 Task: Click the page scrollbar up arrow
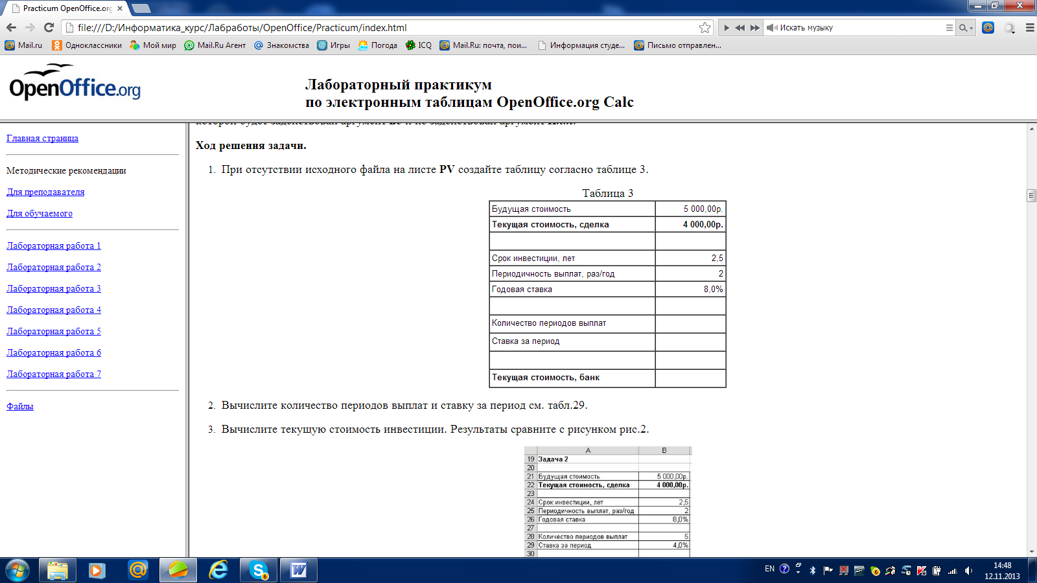coord(1031,128)
